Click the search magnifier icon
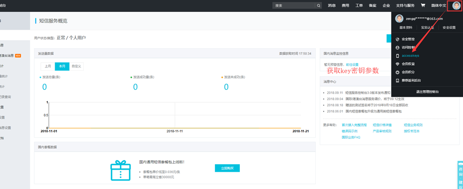 319,5
